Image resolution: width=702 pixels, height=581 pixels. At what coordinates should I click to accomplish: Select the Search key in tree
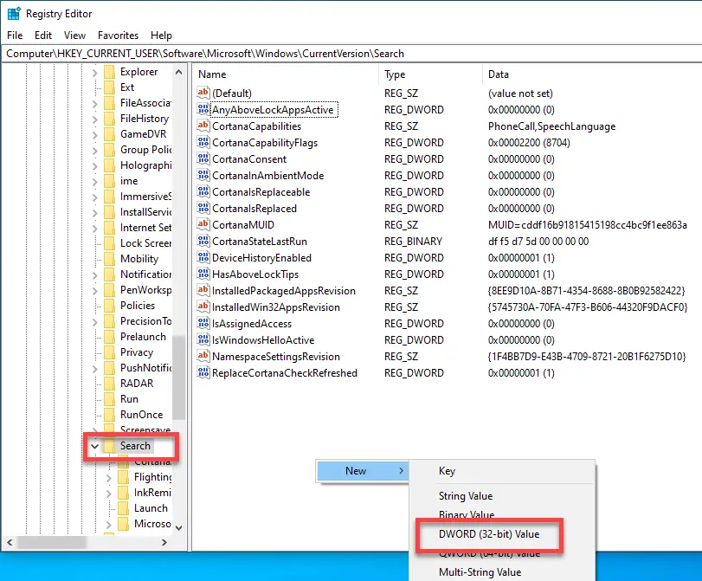[x=135, y=446]
